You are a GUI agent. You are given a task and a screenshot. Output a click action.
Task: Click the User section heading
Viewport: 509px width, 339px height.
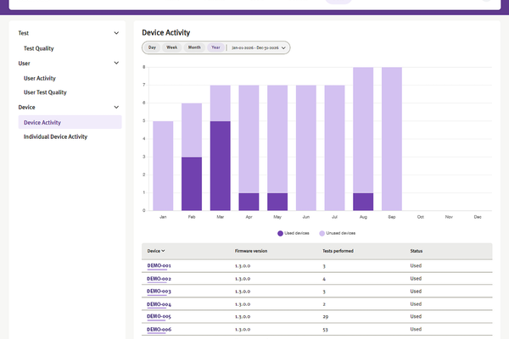pos(24,64)
